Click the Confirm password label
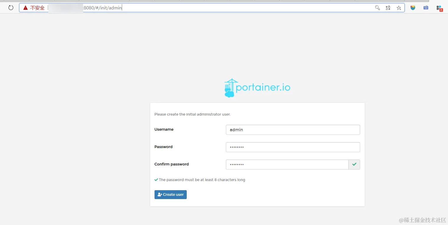448x225 pixels. [171, 164]
